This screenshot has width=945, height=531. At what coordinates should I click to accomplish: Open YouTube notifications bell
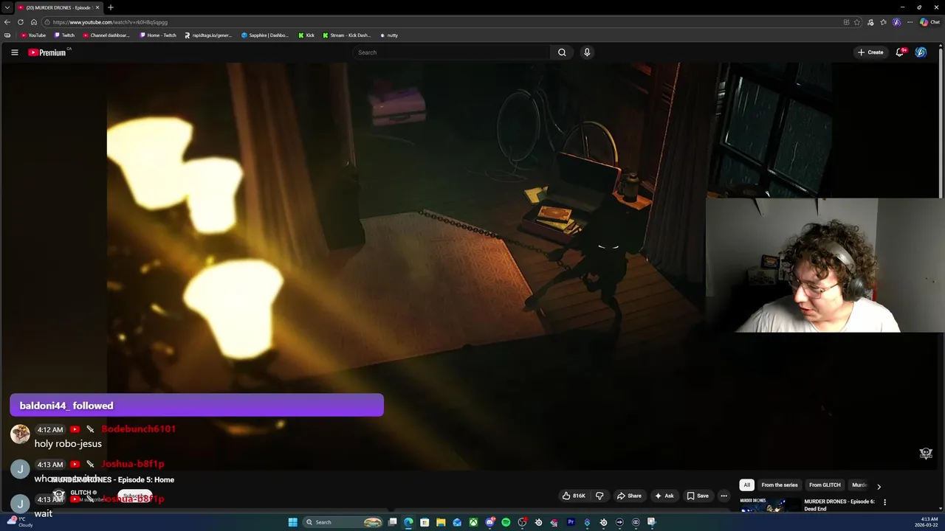point(900,52)
